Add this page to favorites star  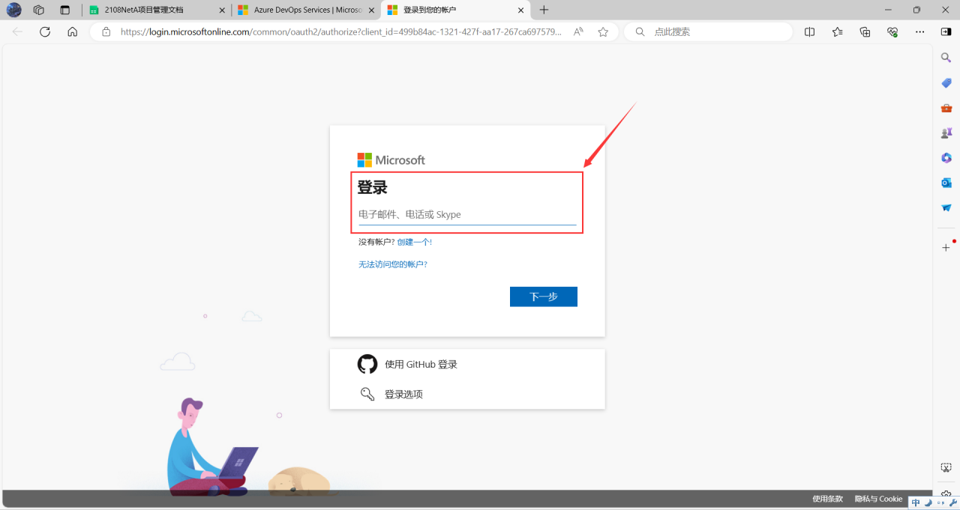pos(603,31)
